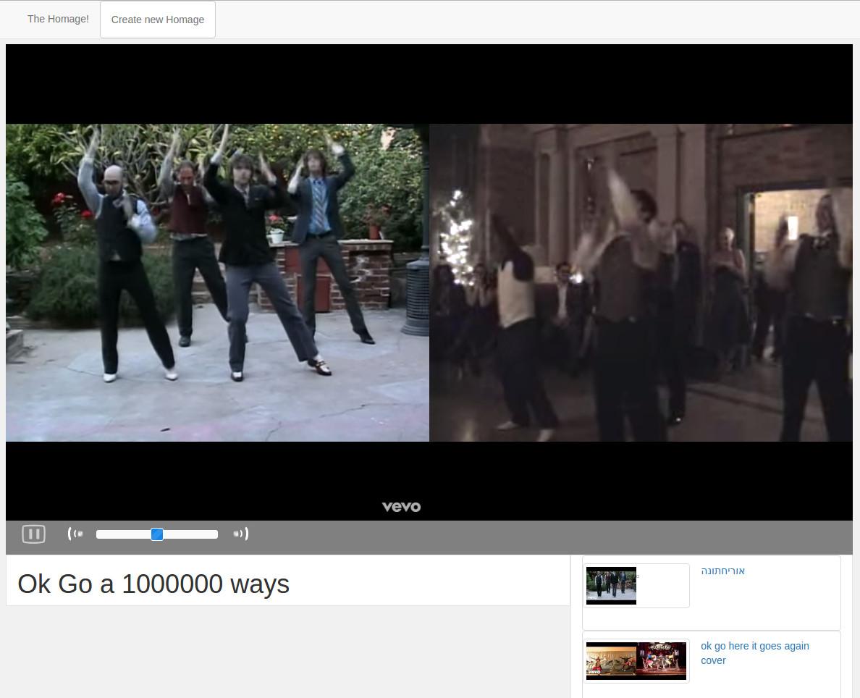The image size is (860, 698).
Task: Open 'ok go here it goes again cover' link
Action: 755,653
